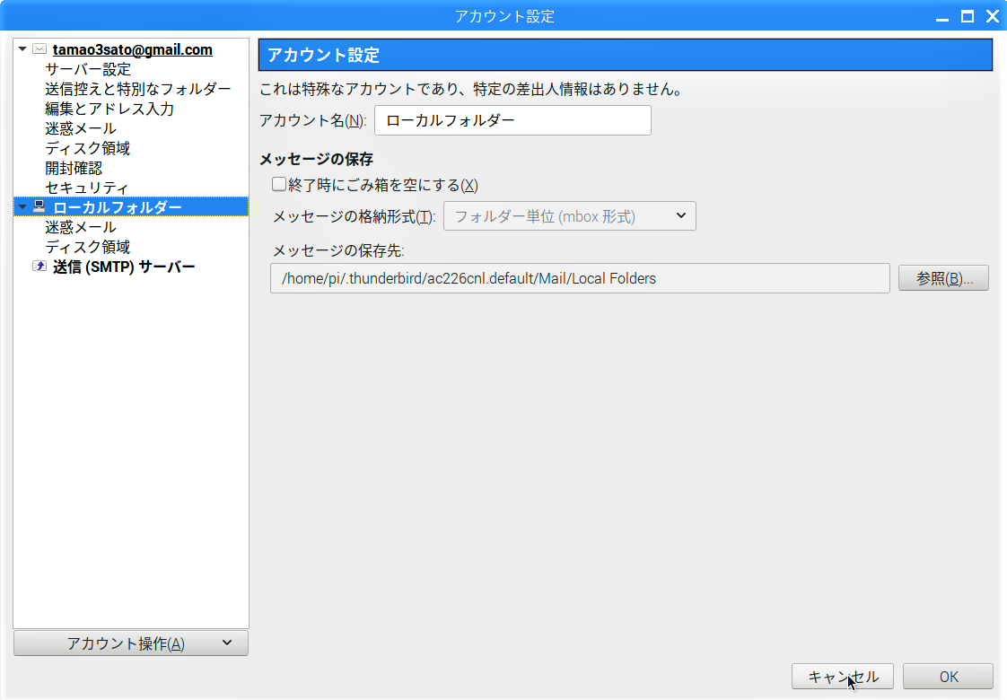Click the 送信 (SMTP) サーバー icon
1007x700 pixels.
(39, 266)
